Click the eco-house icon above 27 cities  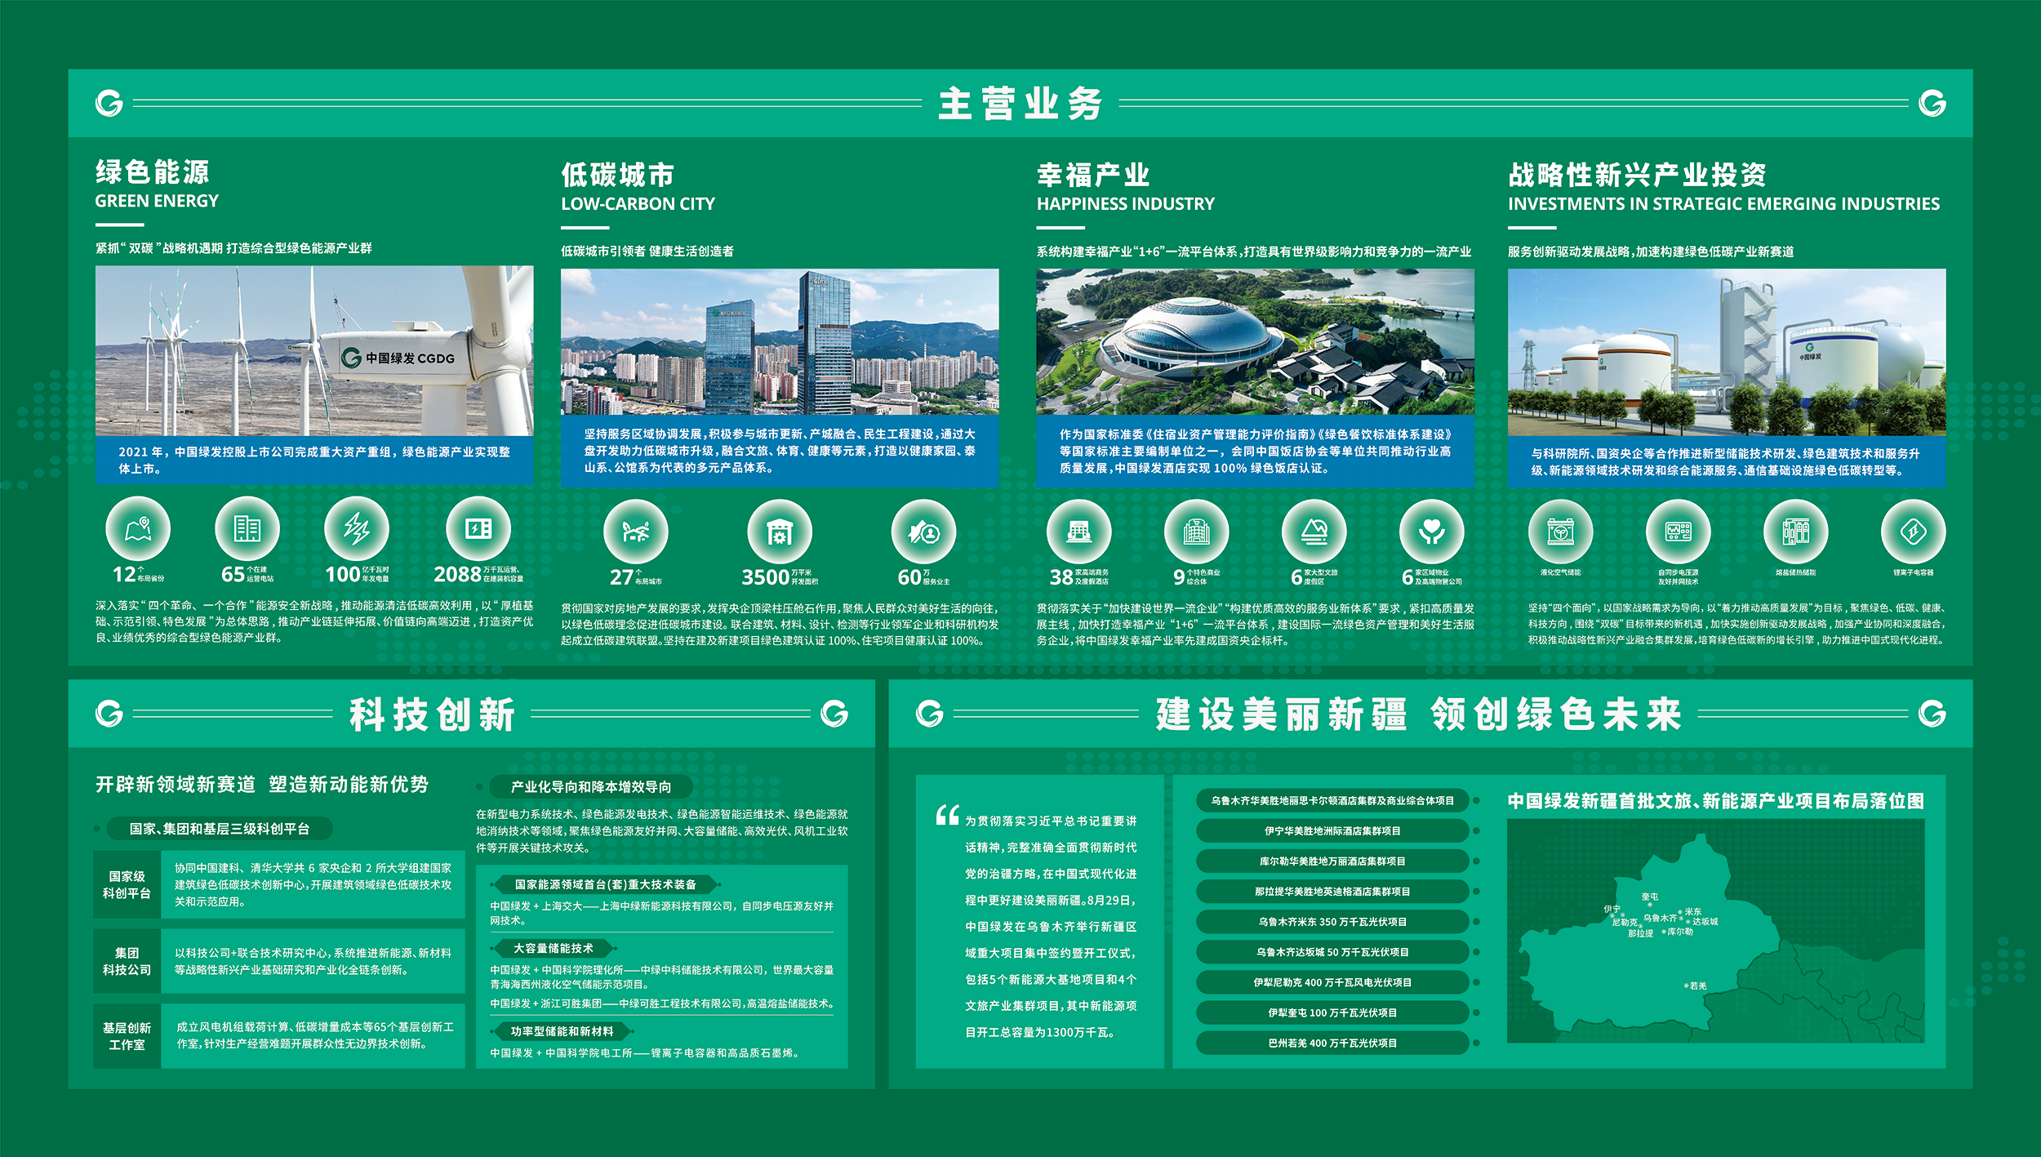(635, 532)
